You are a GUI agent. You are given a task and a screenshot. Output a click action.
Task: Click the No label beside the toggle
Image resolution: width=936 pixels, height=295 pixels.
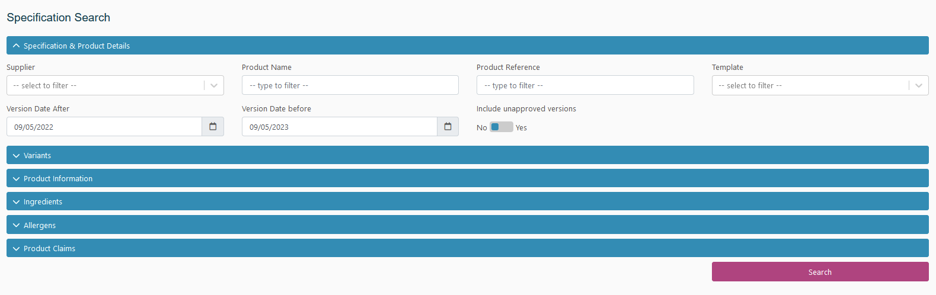481,128
